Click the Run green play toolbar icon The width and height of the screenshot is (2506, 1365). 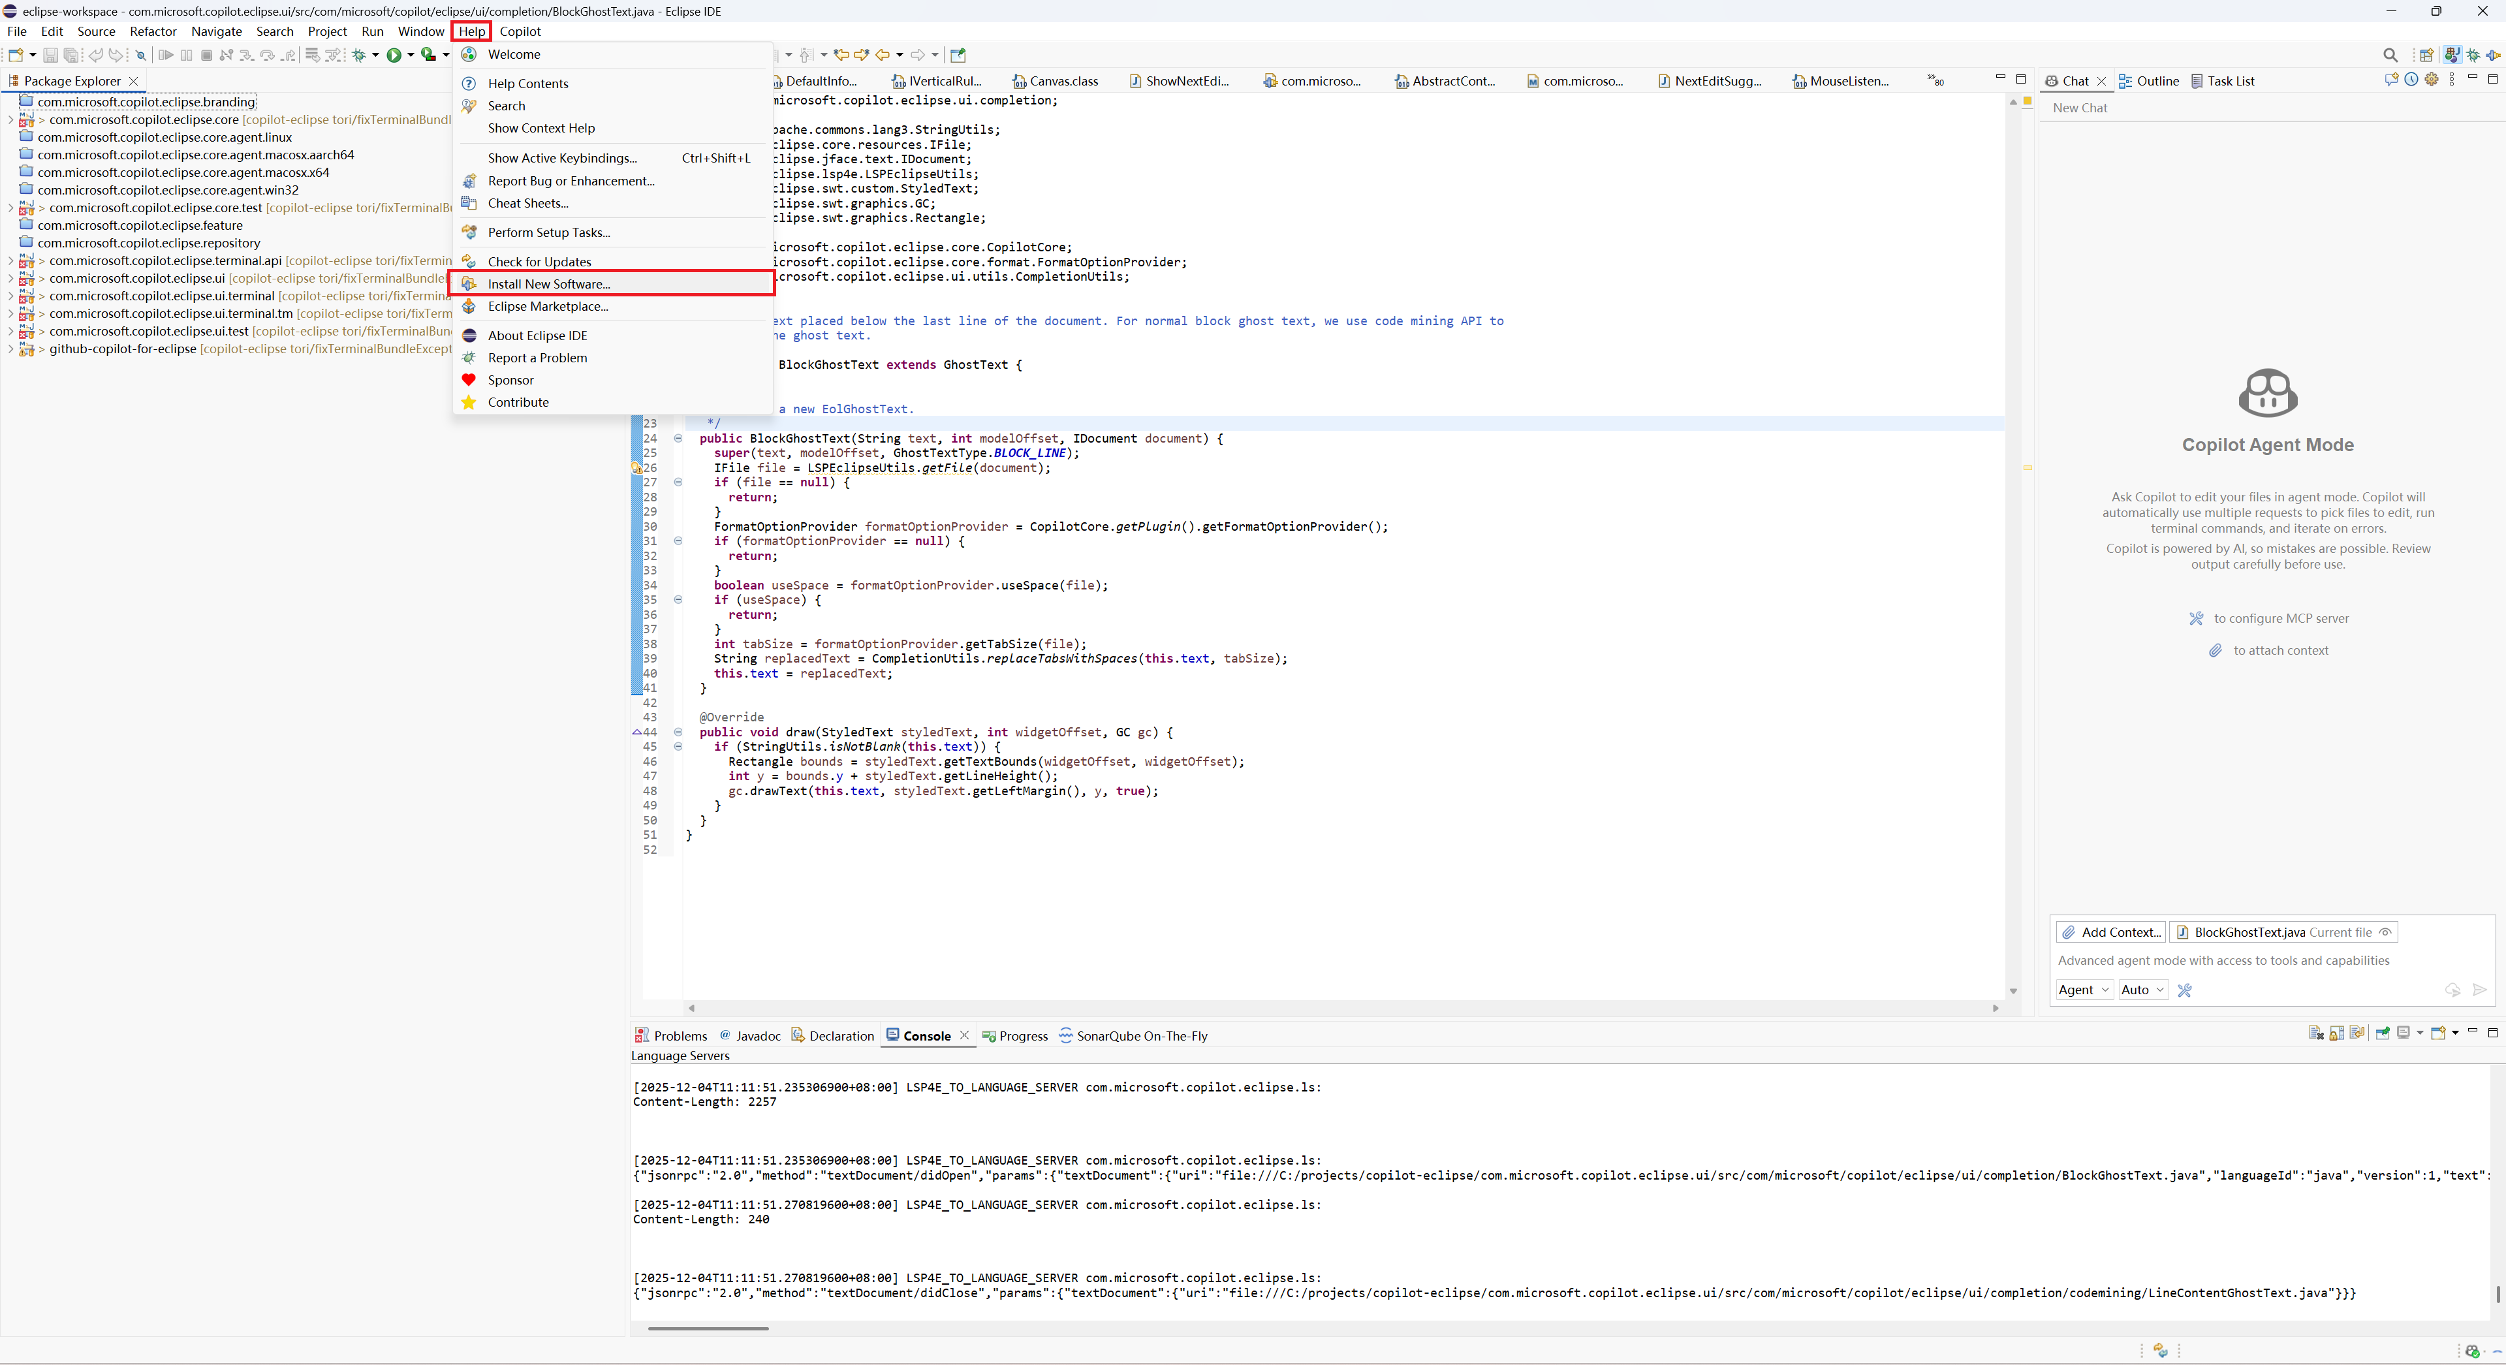(393, 55)
